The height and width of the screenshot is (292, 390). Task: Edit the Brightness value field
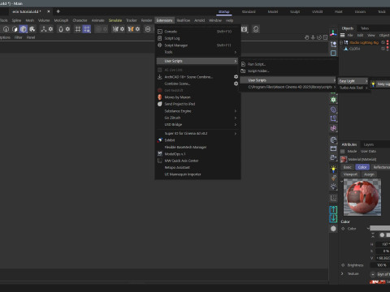pos(381,265)
